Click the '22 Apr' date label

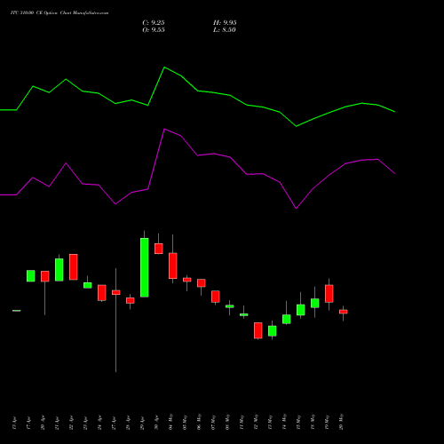[x=71, y=424]
